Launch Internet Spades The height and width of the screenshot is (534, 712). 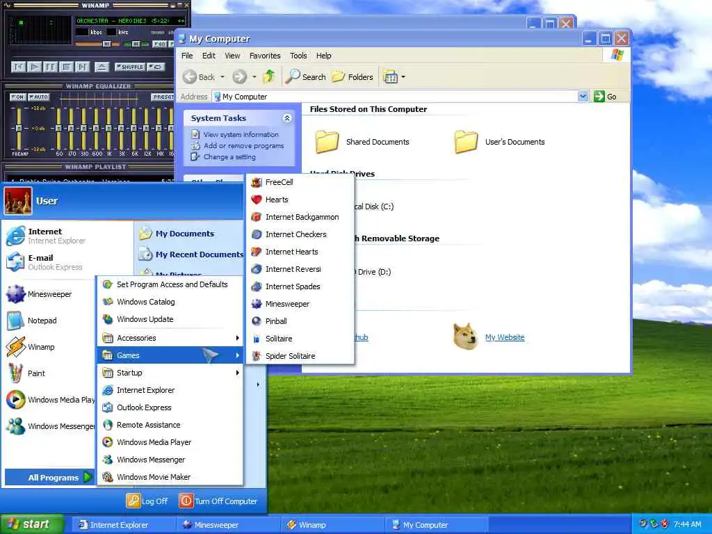click(300, 286)
